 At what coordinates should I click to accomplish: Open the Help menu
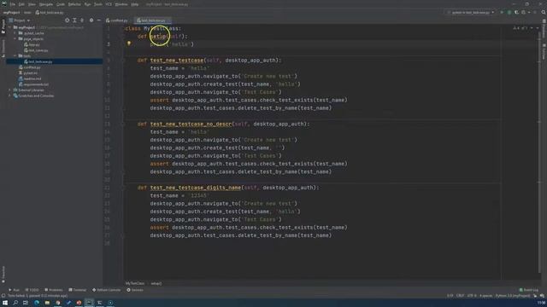coord(135,4)
